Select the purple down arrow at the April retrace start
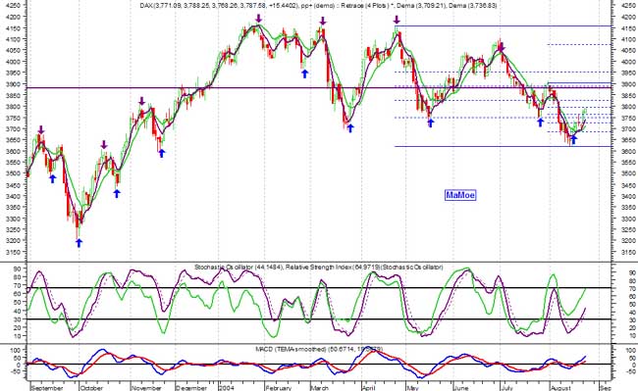The height and width of the screenshot is (391, 638). coord(397,20)
